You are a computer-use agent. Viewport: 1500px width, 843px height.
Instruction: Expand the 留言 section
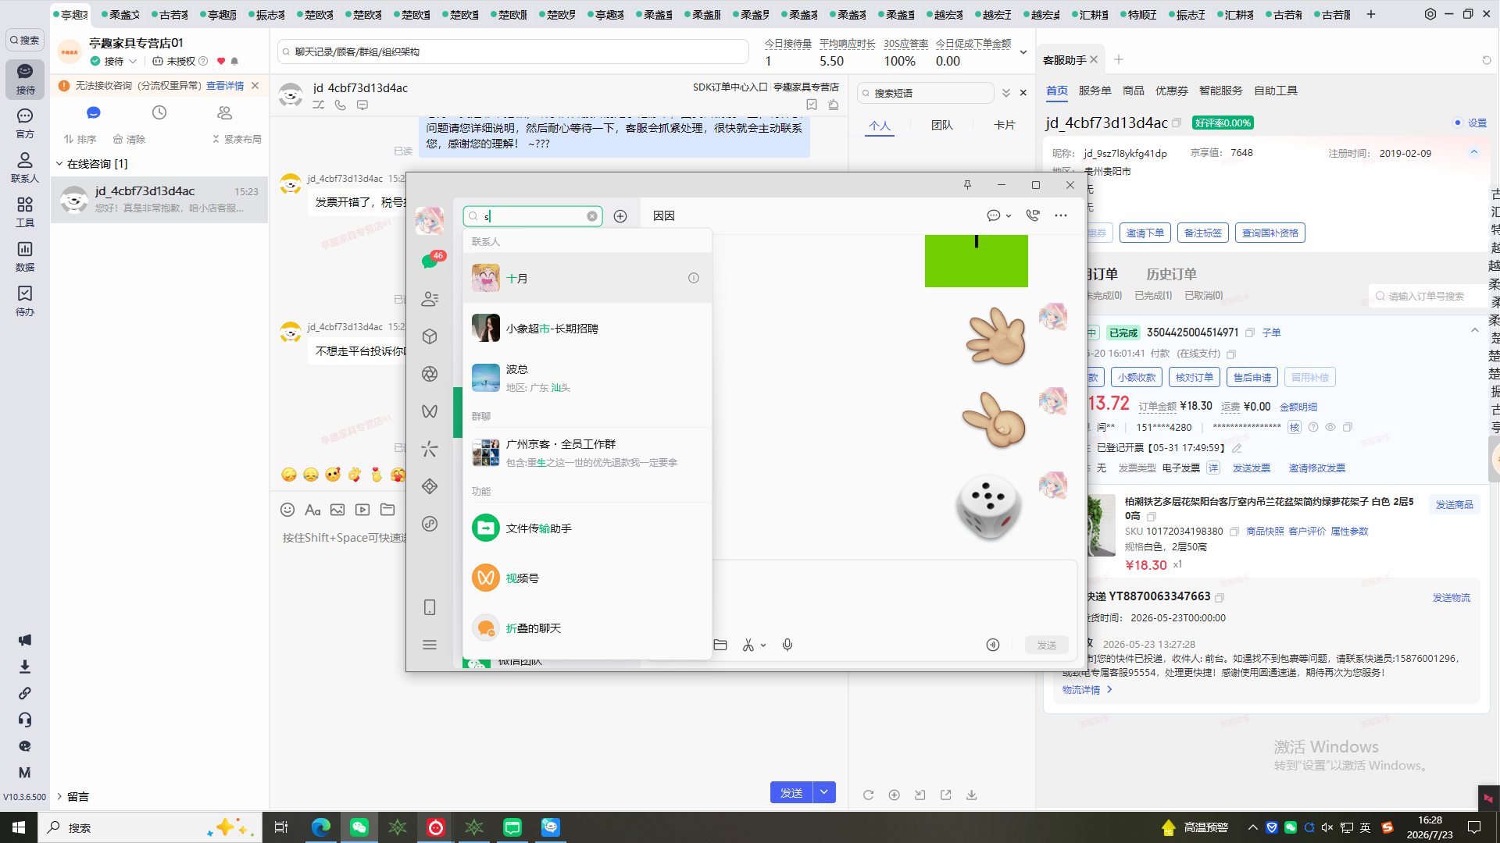[x=59, y=796]
